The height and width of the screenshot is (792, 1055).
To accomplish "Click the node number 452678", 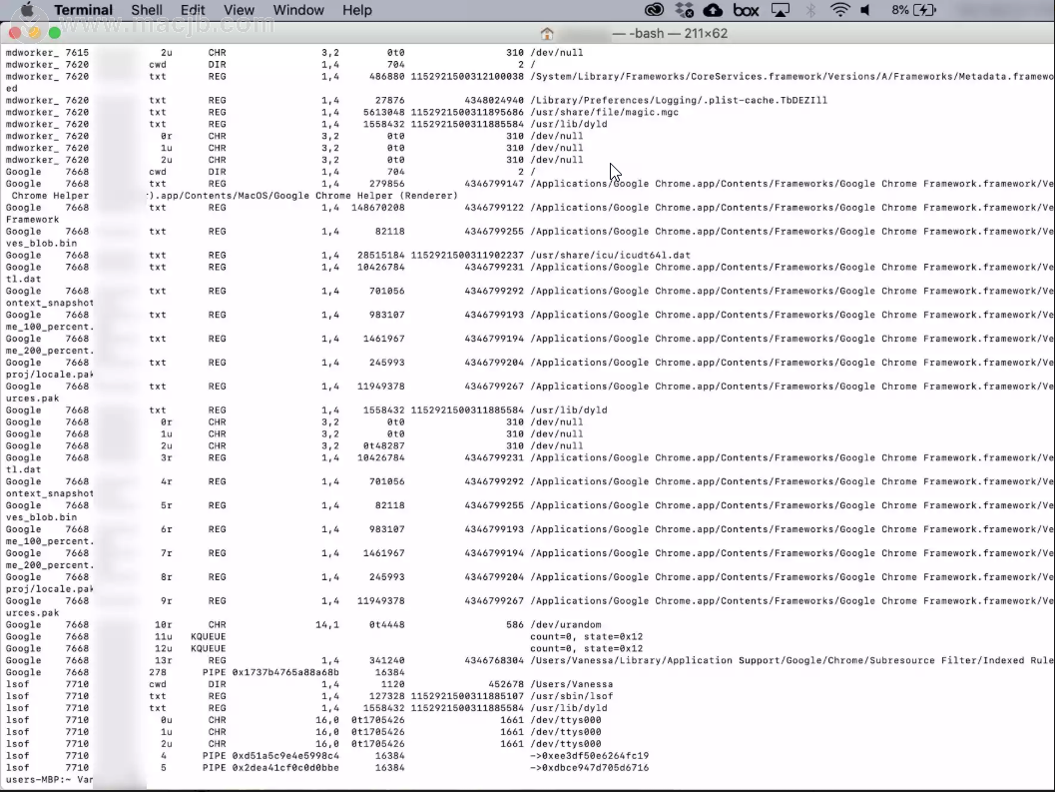I will (x=506, y=684).
